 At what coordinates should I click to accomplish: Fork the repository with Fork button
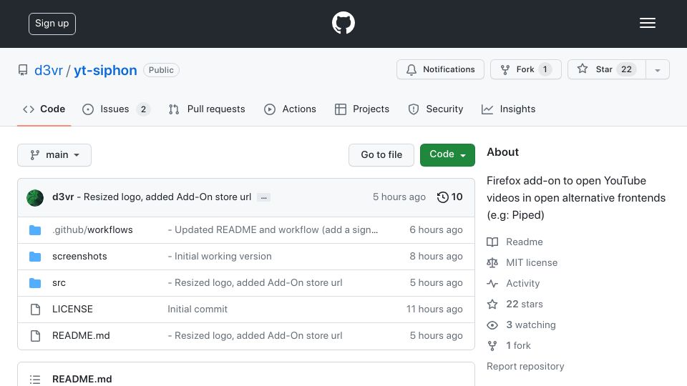525,69
